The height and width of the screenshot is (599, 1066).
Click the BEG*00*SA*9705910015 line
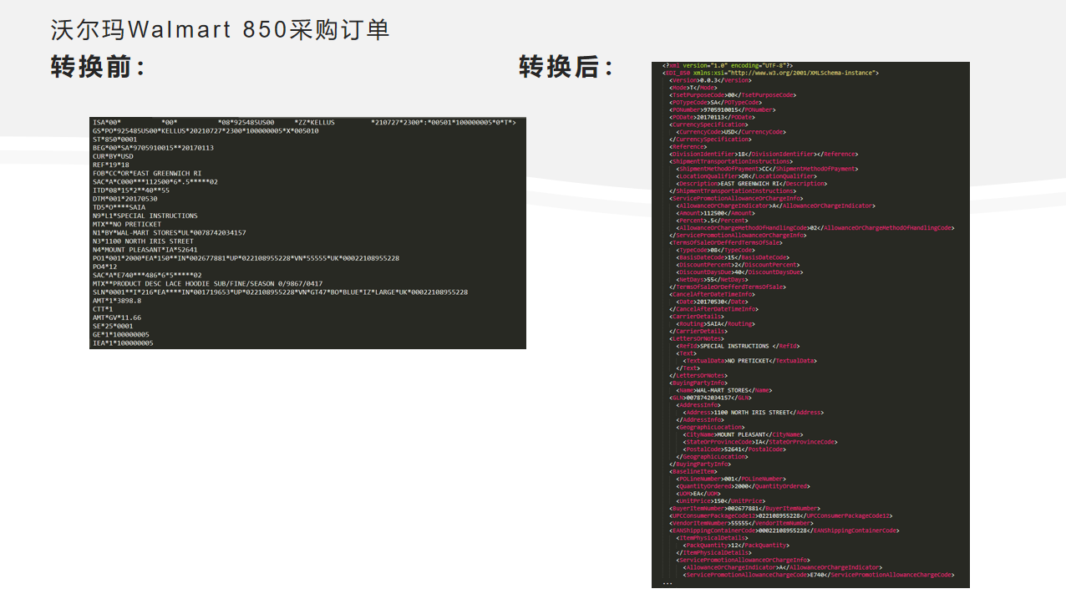(153, 148)
